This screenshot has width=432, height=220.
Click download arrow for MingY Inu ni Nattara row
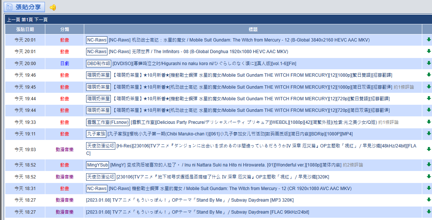(x=429, y=165)
